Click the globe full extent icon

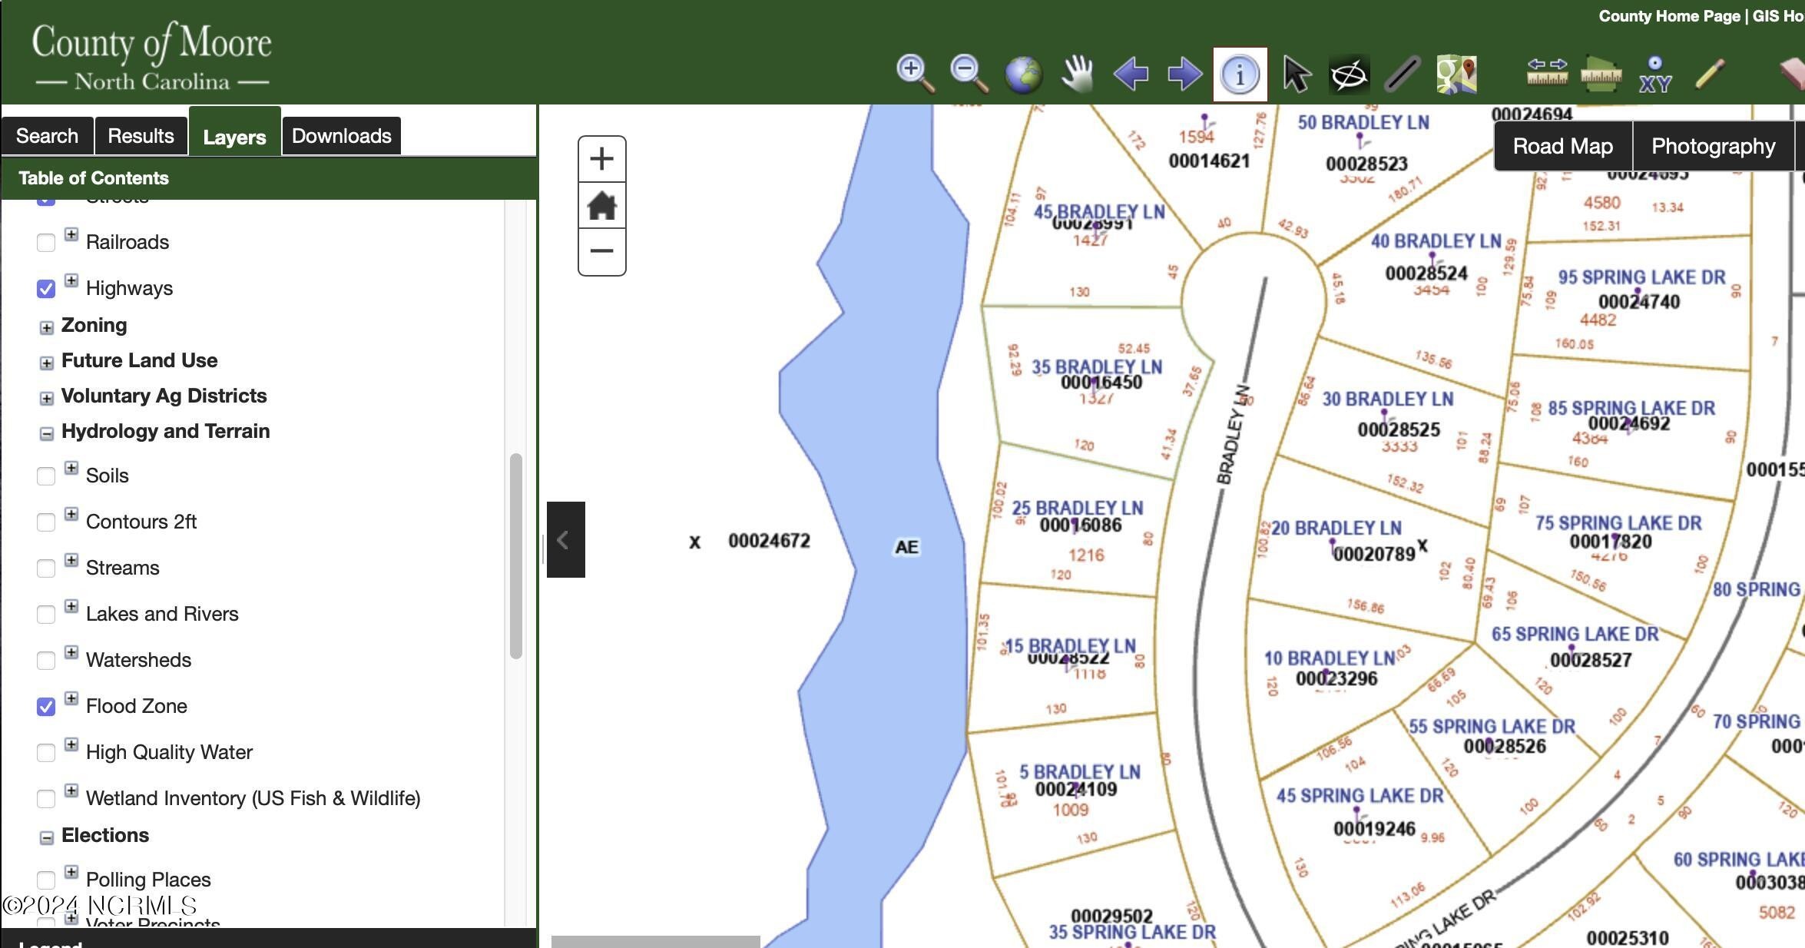(1023, 75)
